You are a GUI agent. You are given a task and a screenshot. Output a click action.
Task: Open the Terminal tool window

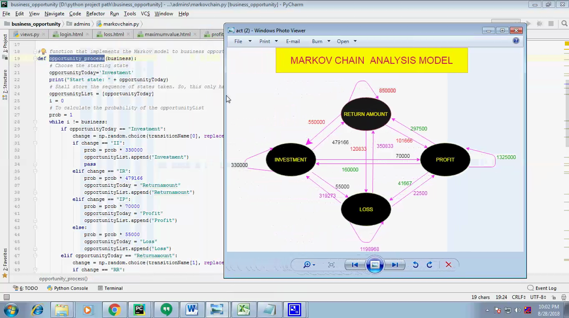(x=110, y=288)
